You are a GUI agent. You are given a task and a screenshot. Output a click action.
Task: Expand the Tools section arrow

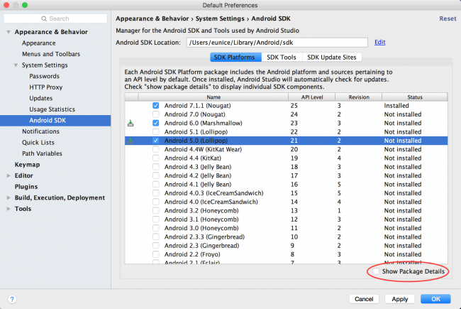click(x=9, y=209)
